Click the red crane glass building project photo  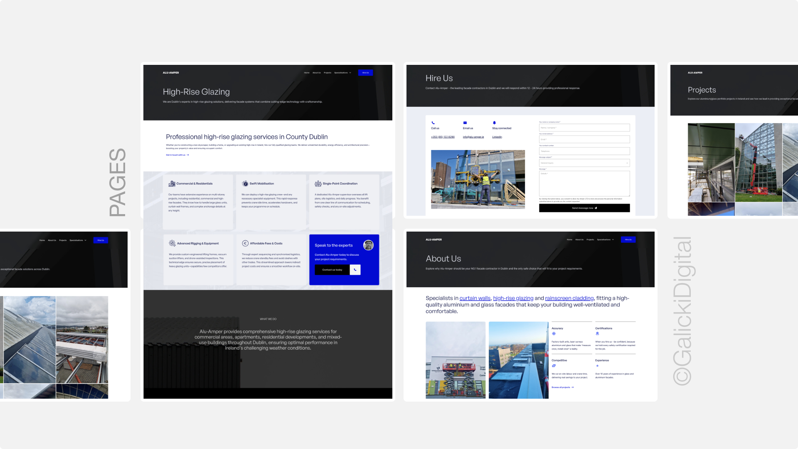tap(759, 163)
